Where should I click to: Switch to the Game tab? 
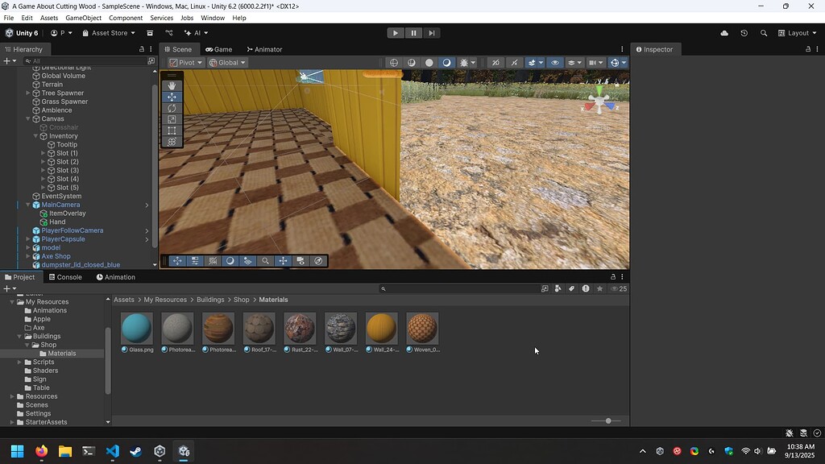tap(219, 49)
